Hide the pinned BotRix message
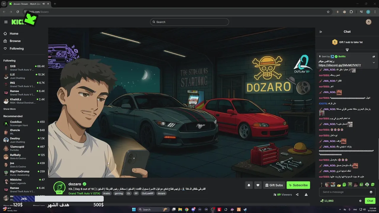This screenshot has width=379, height=213. coord(374,57)
